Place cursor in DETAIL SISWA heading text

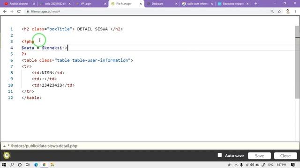tap(92, 29)
